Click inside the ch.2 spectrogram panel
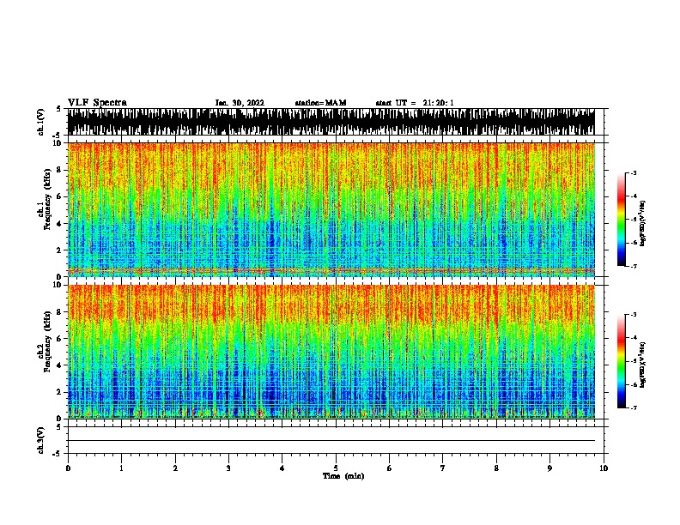Viewport: 680px width, 525px height. (331, 352)
